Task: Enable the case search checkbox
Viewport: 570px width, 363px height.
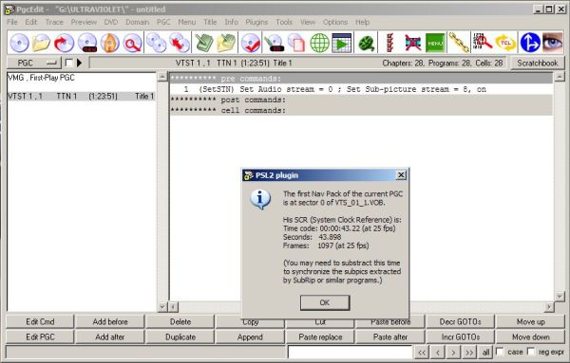Action: click(501, 352)
